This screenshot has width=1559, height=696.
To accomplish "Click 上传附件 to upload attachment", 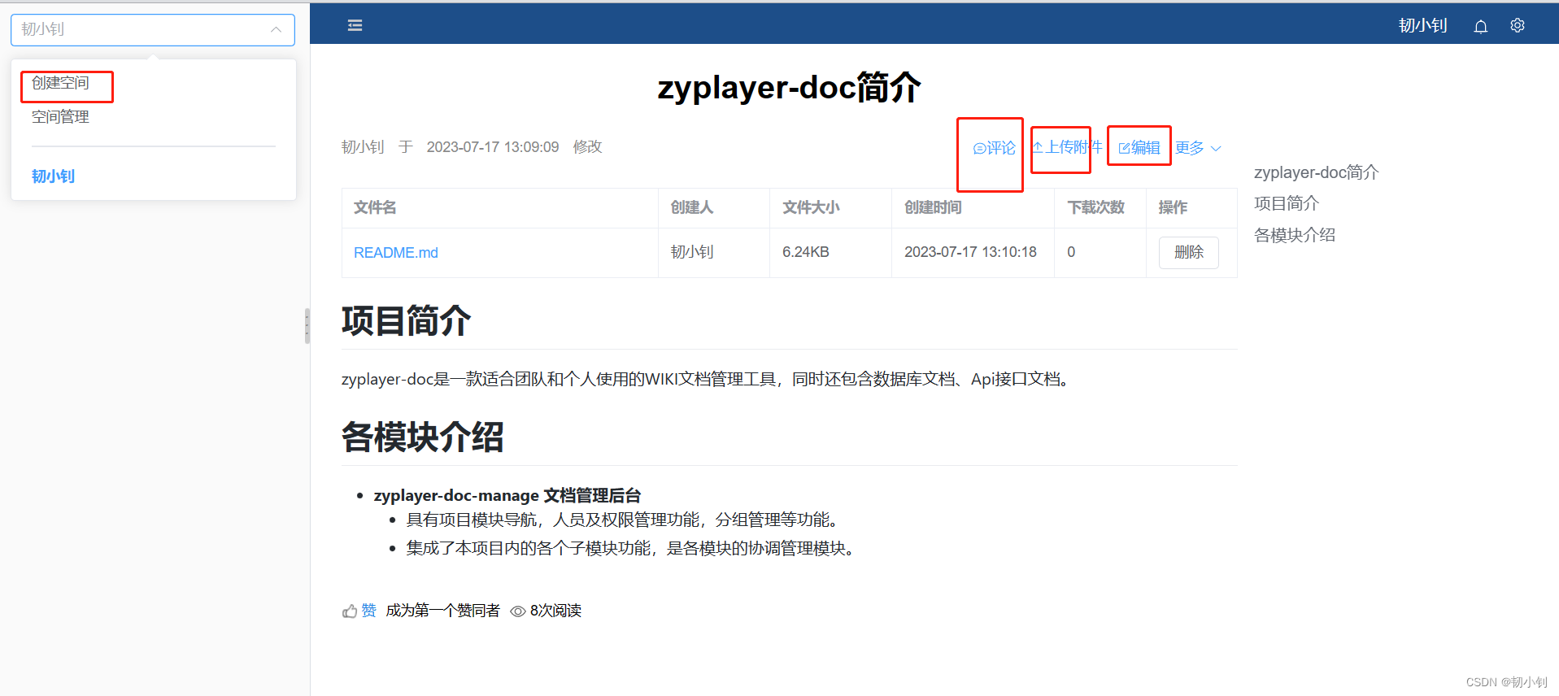I will (x=1066, y=147).
